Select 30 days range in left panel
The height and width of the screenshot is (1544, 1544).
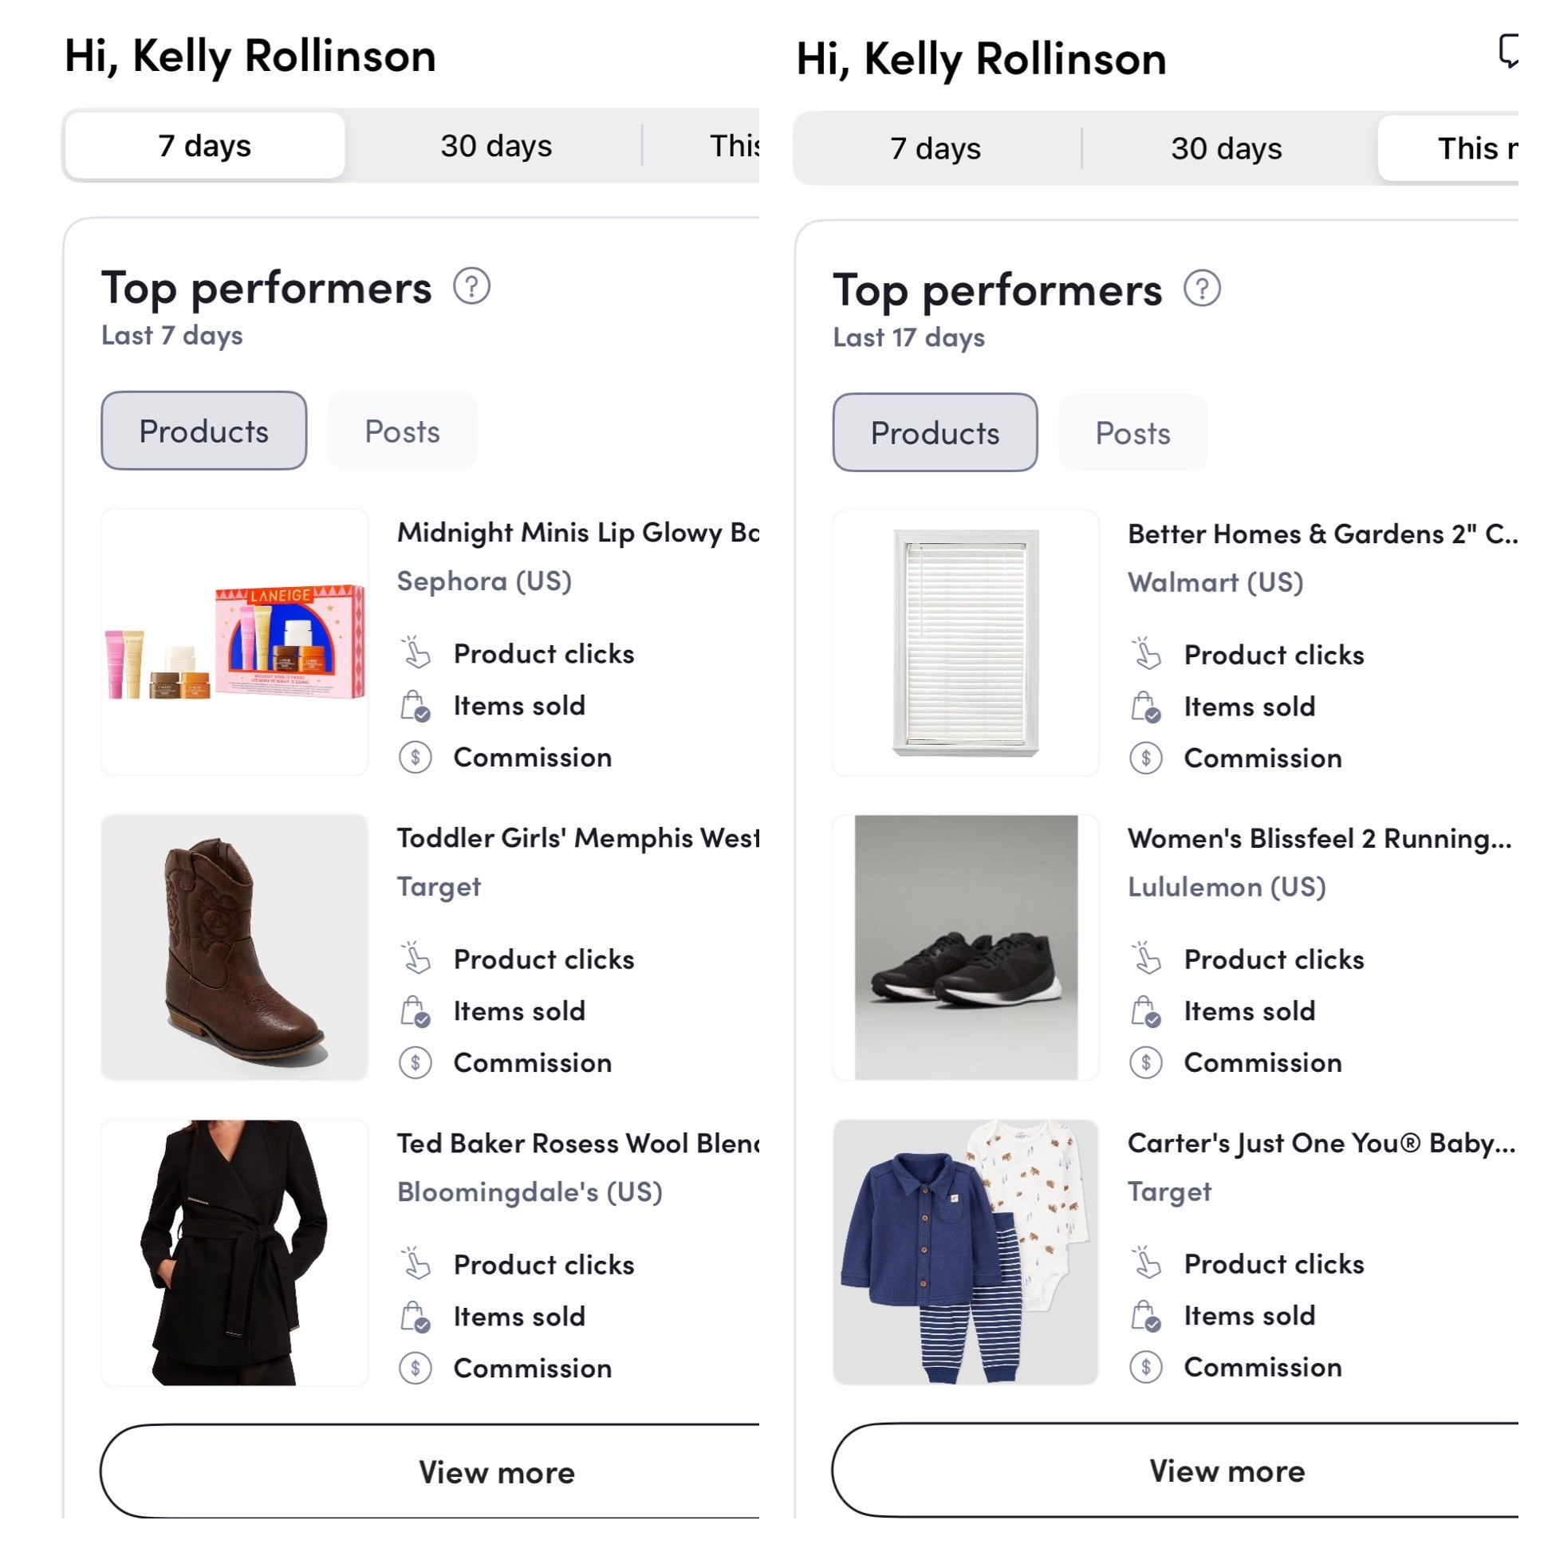[495, 145]
